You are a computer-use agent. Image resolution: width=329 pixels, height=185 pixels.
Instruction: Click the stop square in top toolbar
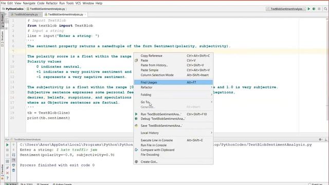pos(319,9)
